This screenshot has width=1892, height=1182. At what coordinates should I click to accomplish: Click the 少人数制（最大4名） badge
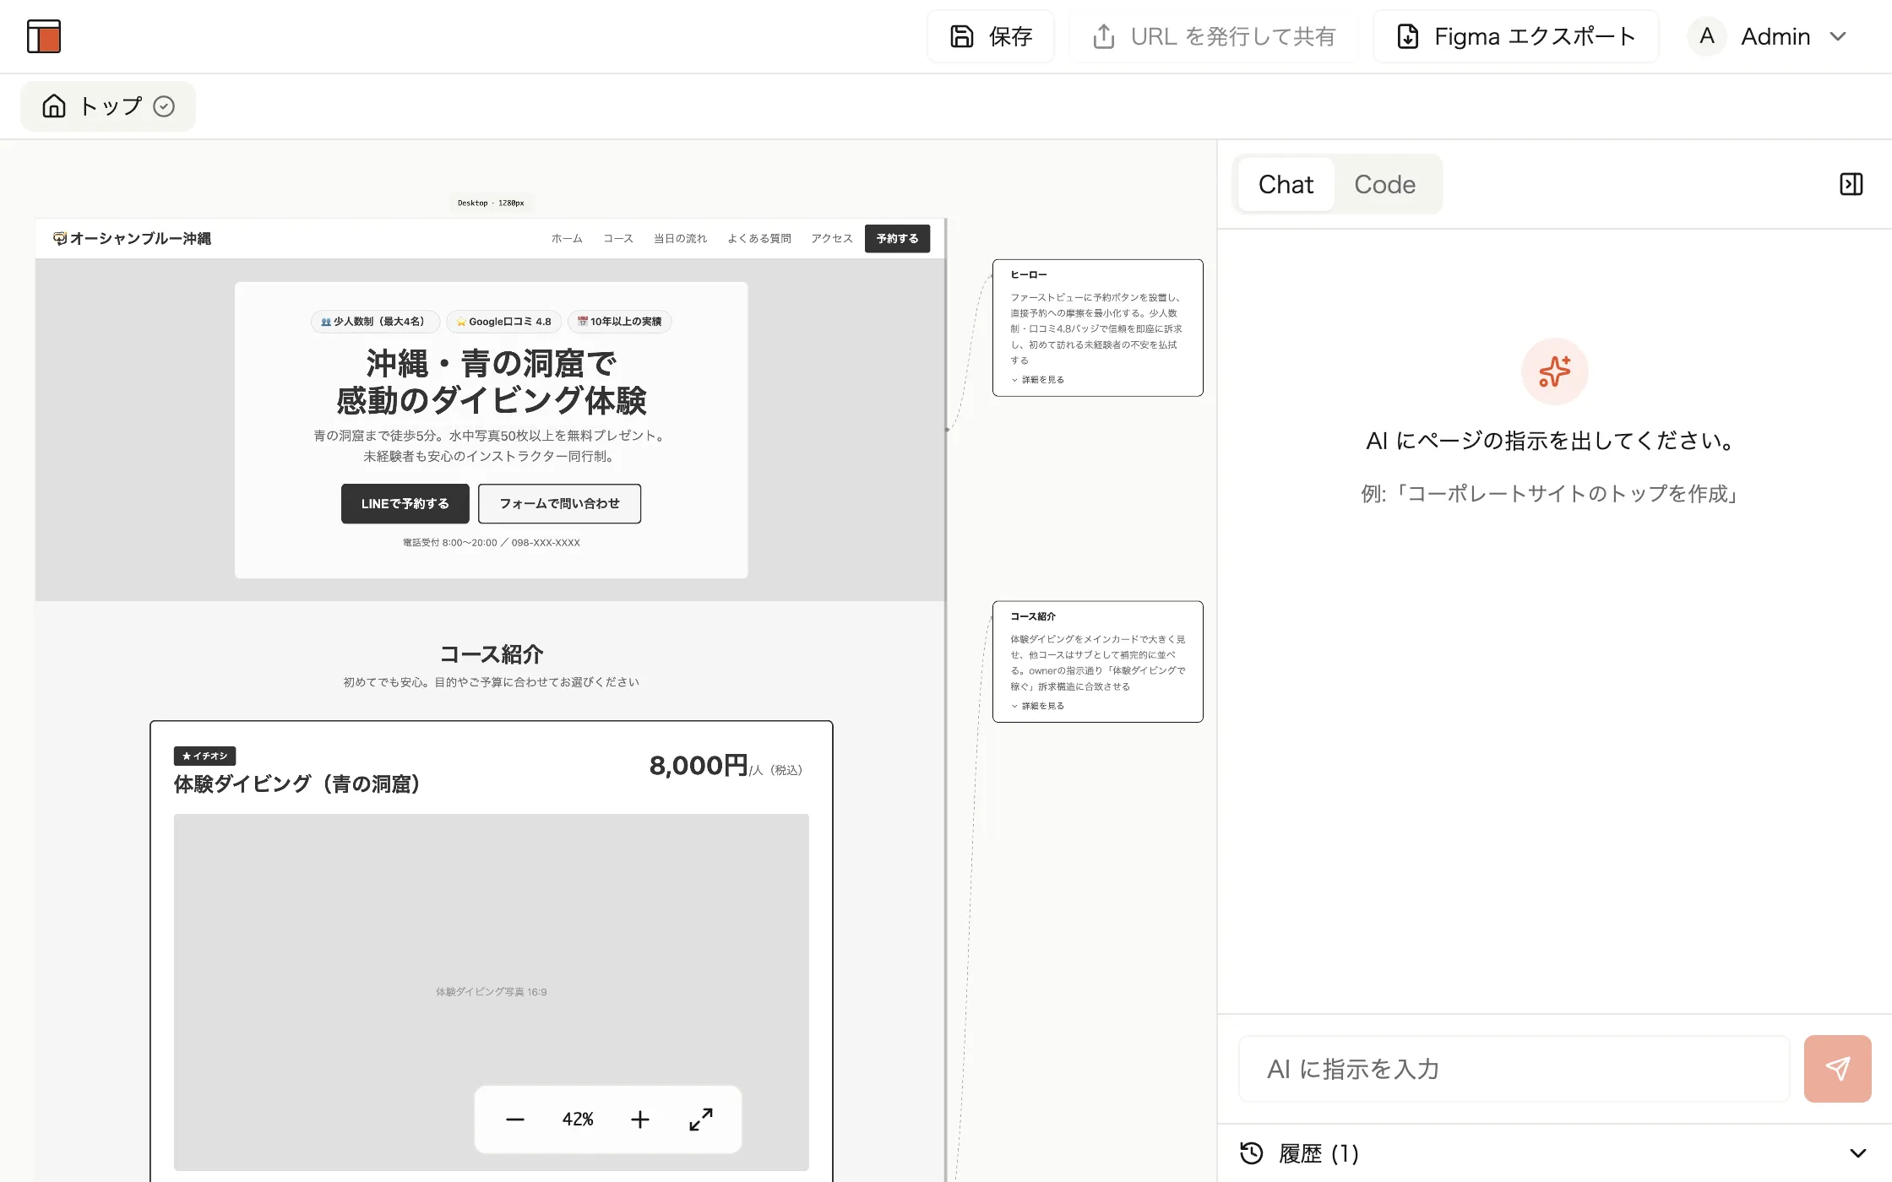coord(375,322)
